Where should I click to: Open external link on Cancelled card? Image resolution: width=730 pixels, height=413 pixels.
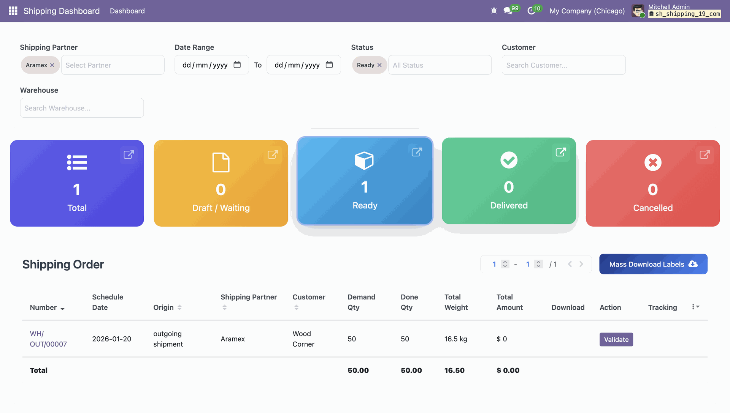[705, 154]
